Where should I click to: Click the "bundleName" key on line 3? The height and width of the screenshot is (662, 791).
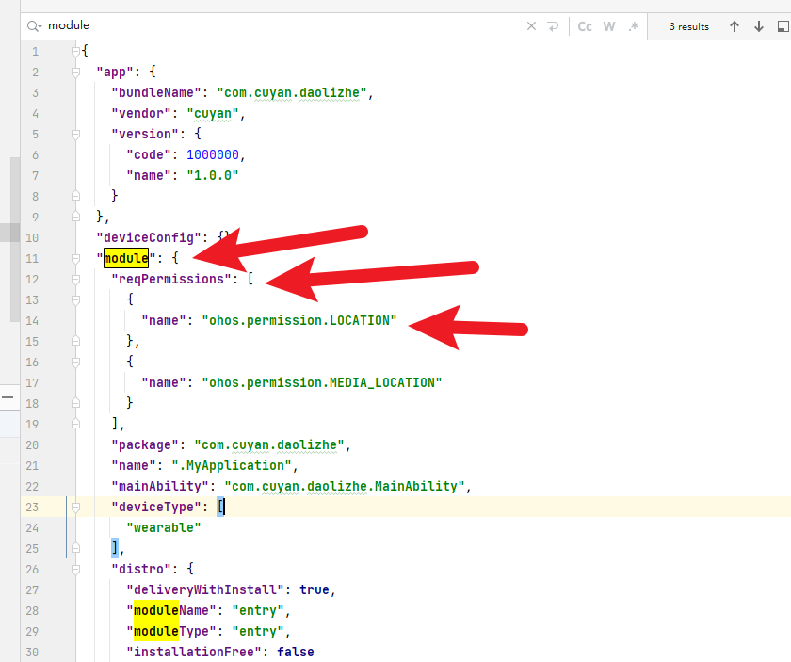tap(156, 93)
